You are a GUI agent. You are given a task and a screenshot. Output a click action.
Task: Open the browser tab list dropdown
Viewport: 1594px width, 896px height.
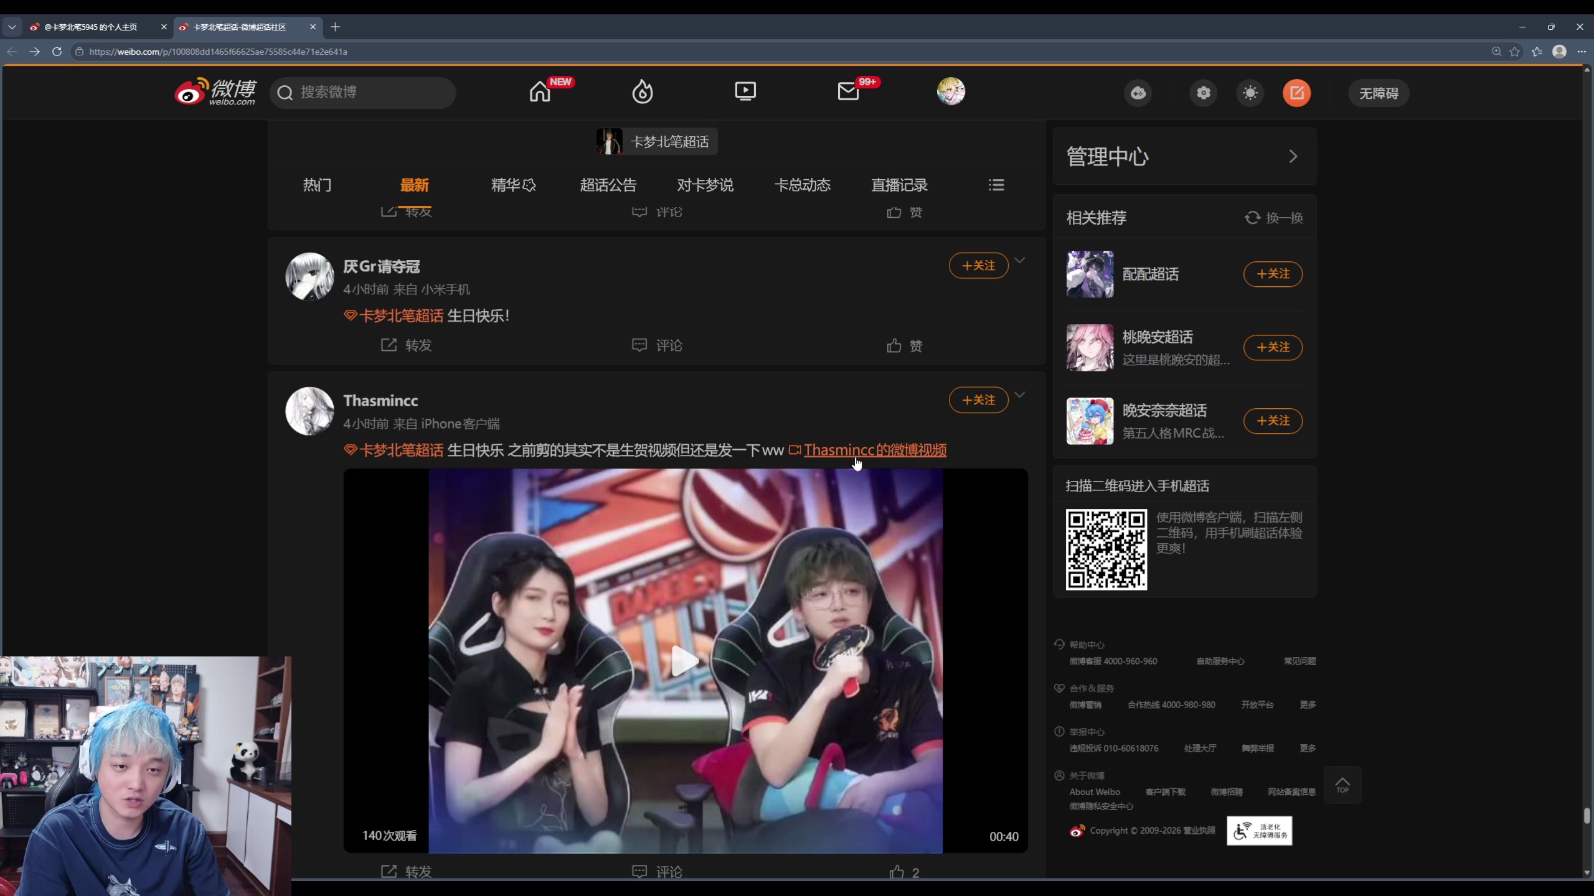[x=12, y=27]
